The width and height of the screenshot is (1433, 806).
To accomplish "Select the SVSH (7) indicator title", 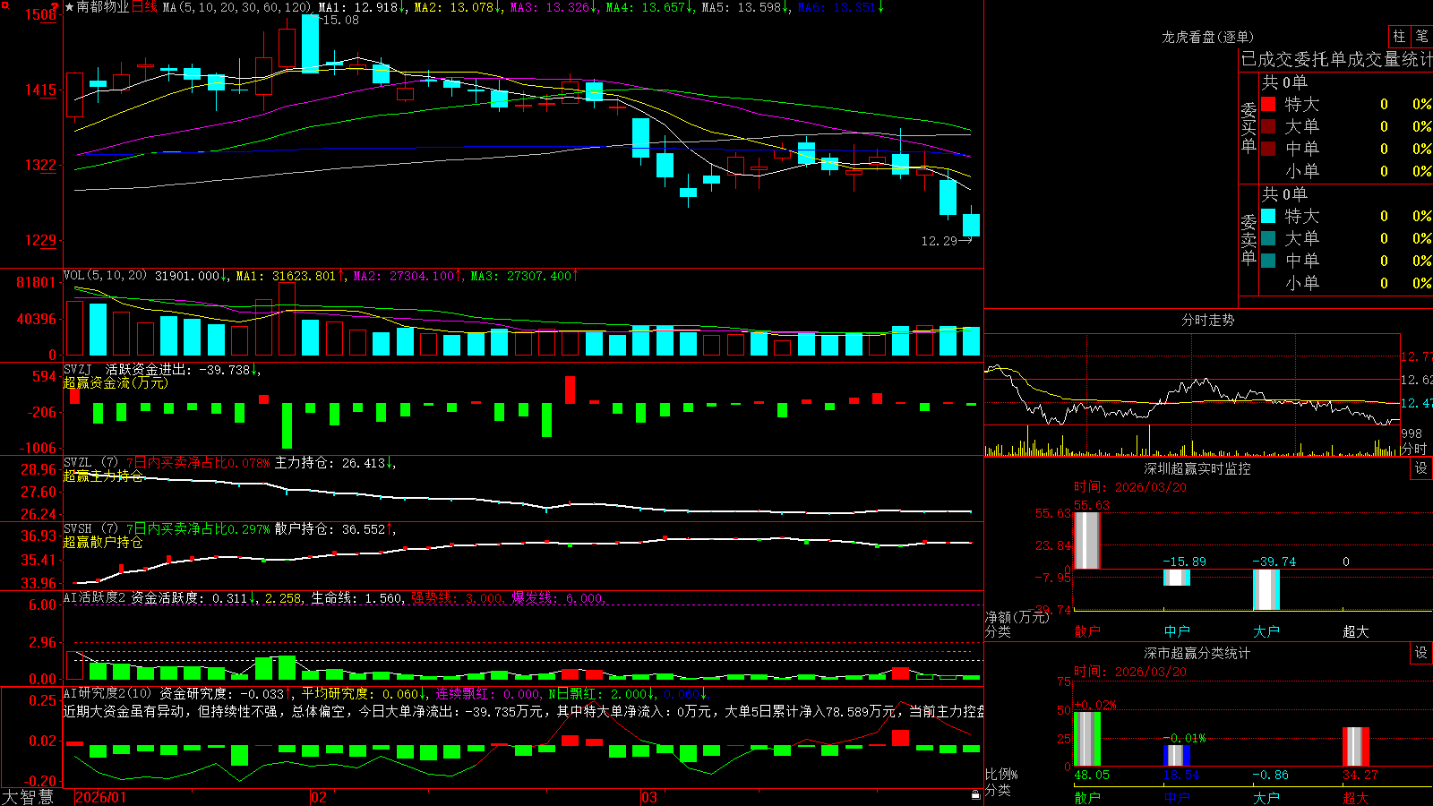I will (90, 529).
